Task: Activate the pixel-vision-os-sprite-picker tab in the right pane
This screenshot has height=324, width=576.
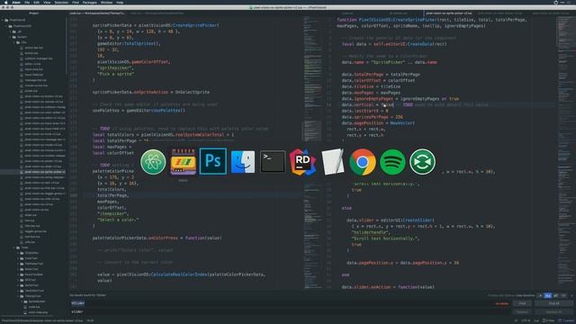Action: pos(449,13)
